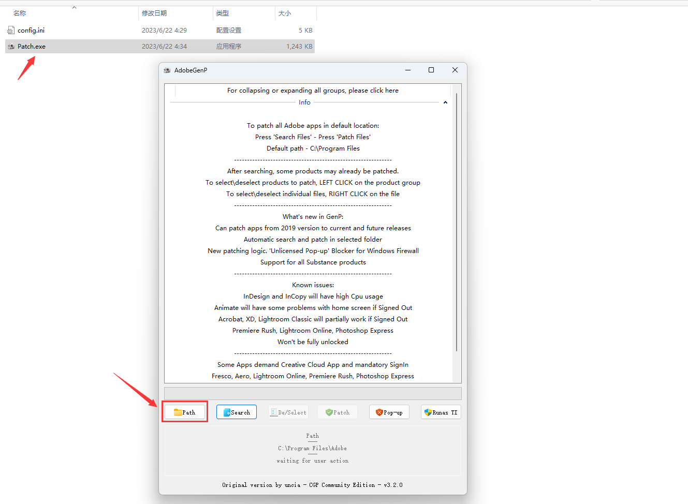Click the collapse or expand all groups text
This screenshot has height=504, width=688.
point(313,91)
